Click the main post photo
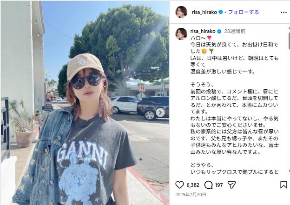Viewport: 290px width, 205px height. point(85,103)
